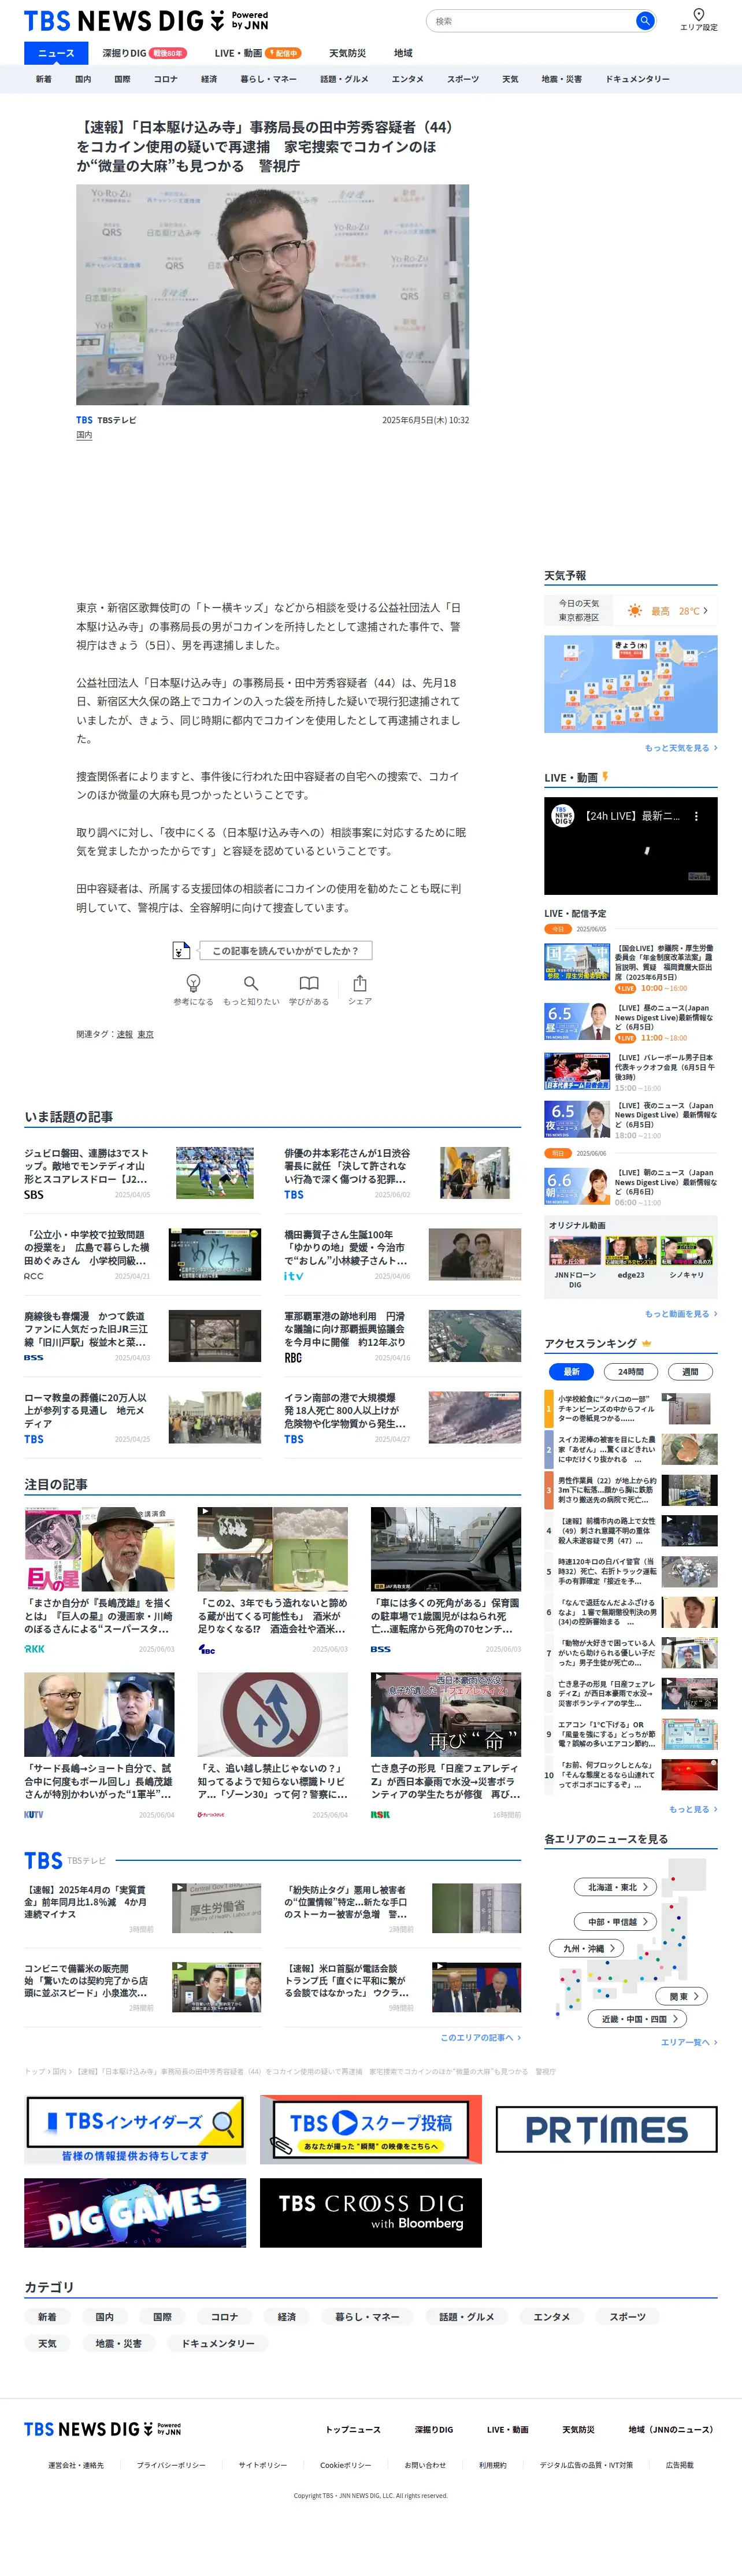Open このエリアの記事へ link
Image resolution: width=742 pixels, height=2576 pixels.
click(x=480, y=2037)
